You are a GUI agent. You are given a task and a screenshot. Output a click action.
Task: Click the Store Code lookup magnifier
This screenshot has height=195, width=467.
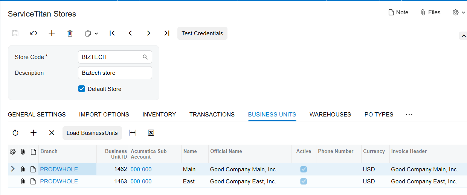point(145,57)
